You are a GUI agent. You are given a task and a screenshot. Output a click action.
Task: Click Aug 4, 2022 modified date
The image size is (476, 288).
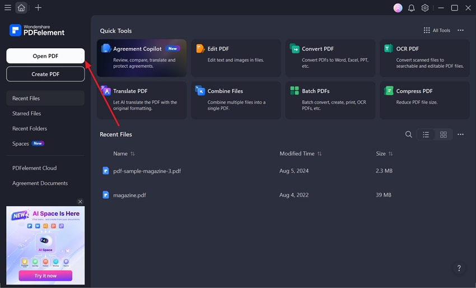pyautogui.click(x=294, y=195)
